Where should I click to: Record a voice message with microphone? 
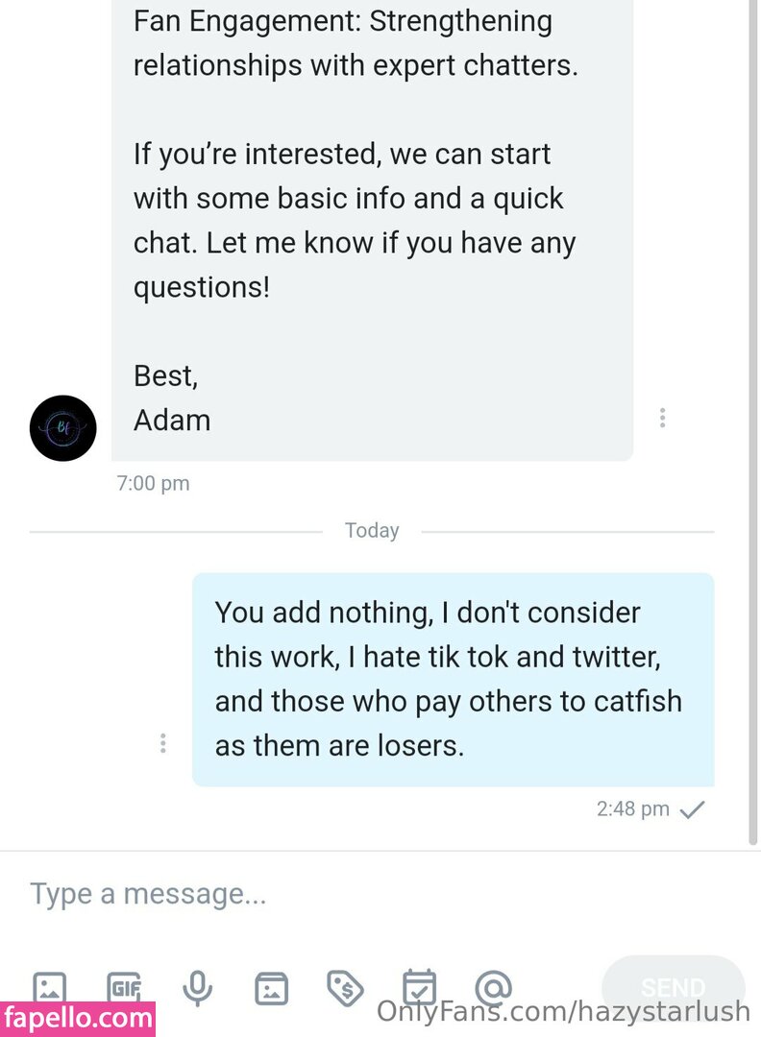pyautogui.click(x=198, y=987)
